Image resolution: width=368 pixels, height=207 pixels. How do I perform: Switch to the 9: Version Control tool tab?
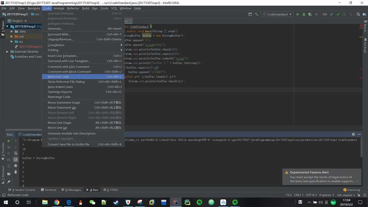click(x=21, y=190)
